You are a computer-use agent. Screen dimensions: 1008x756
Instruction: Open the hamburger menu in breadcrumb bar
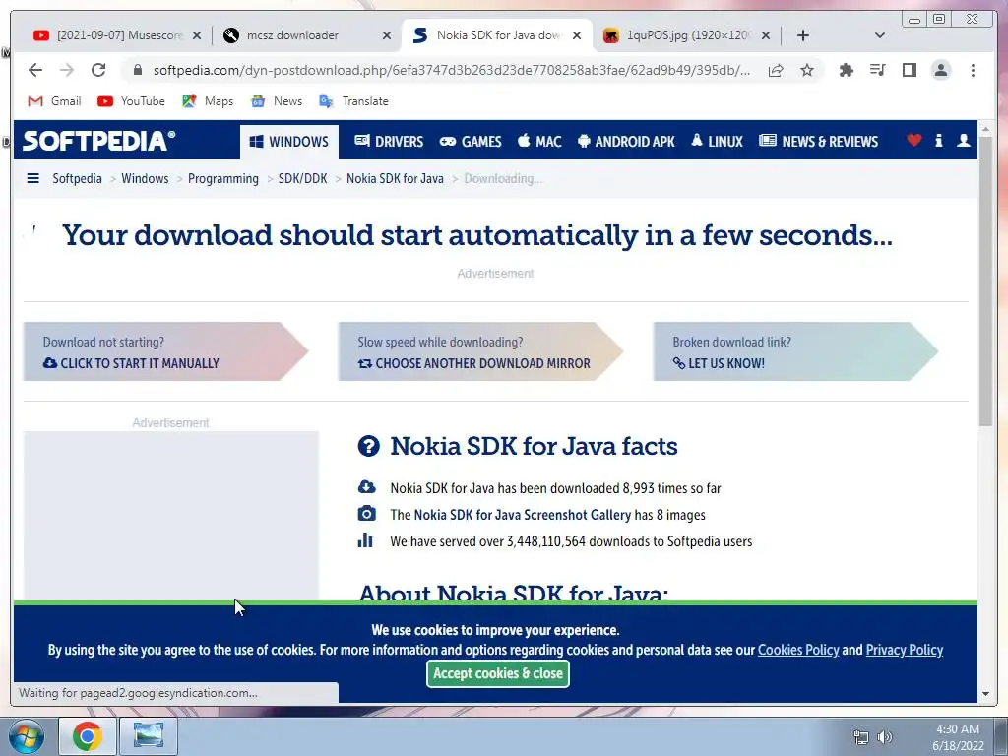click(x=33, y=178)
